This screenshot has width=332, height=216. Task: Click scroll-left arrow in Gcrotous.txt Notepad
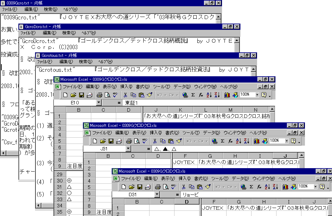pyautogui.click(x=38, y=205)
